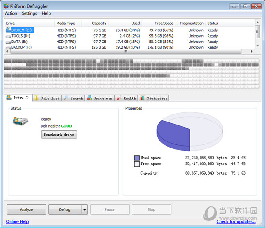Select the TOOLS (D:) drive row
265x228 pixels.
129,36
